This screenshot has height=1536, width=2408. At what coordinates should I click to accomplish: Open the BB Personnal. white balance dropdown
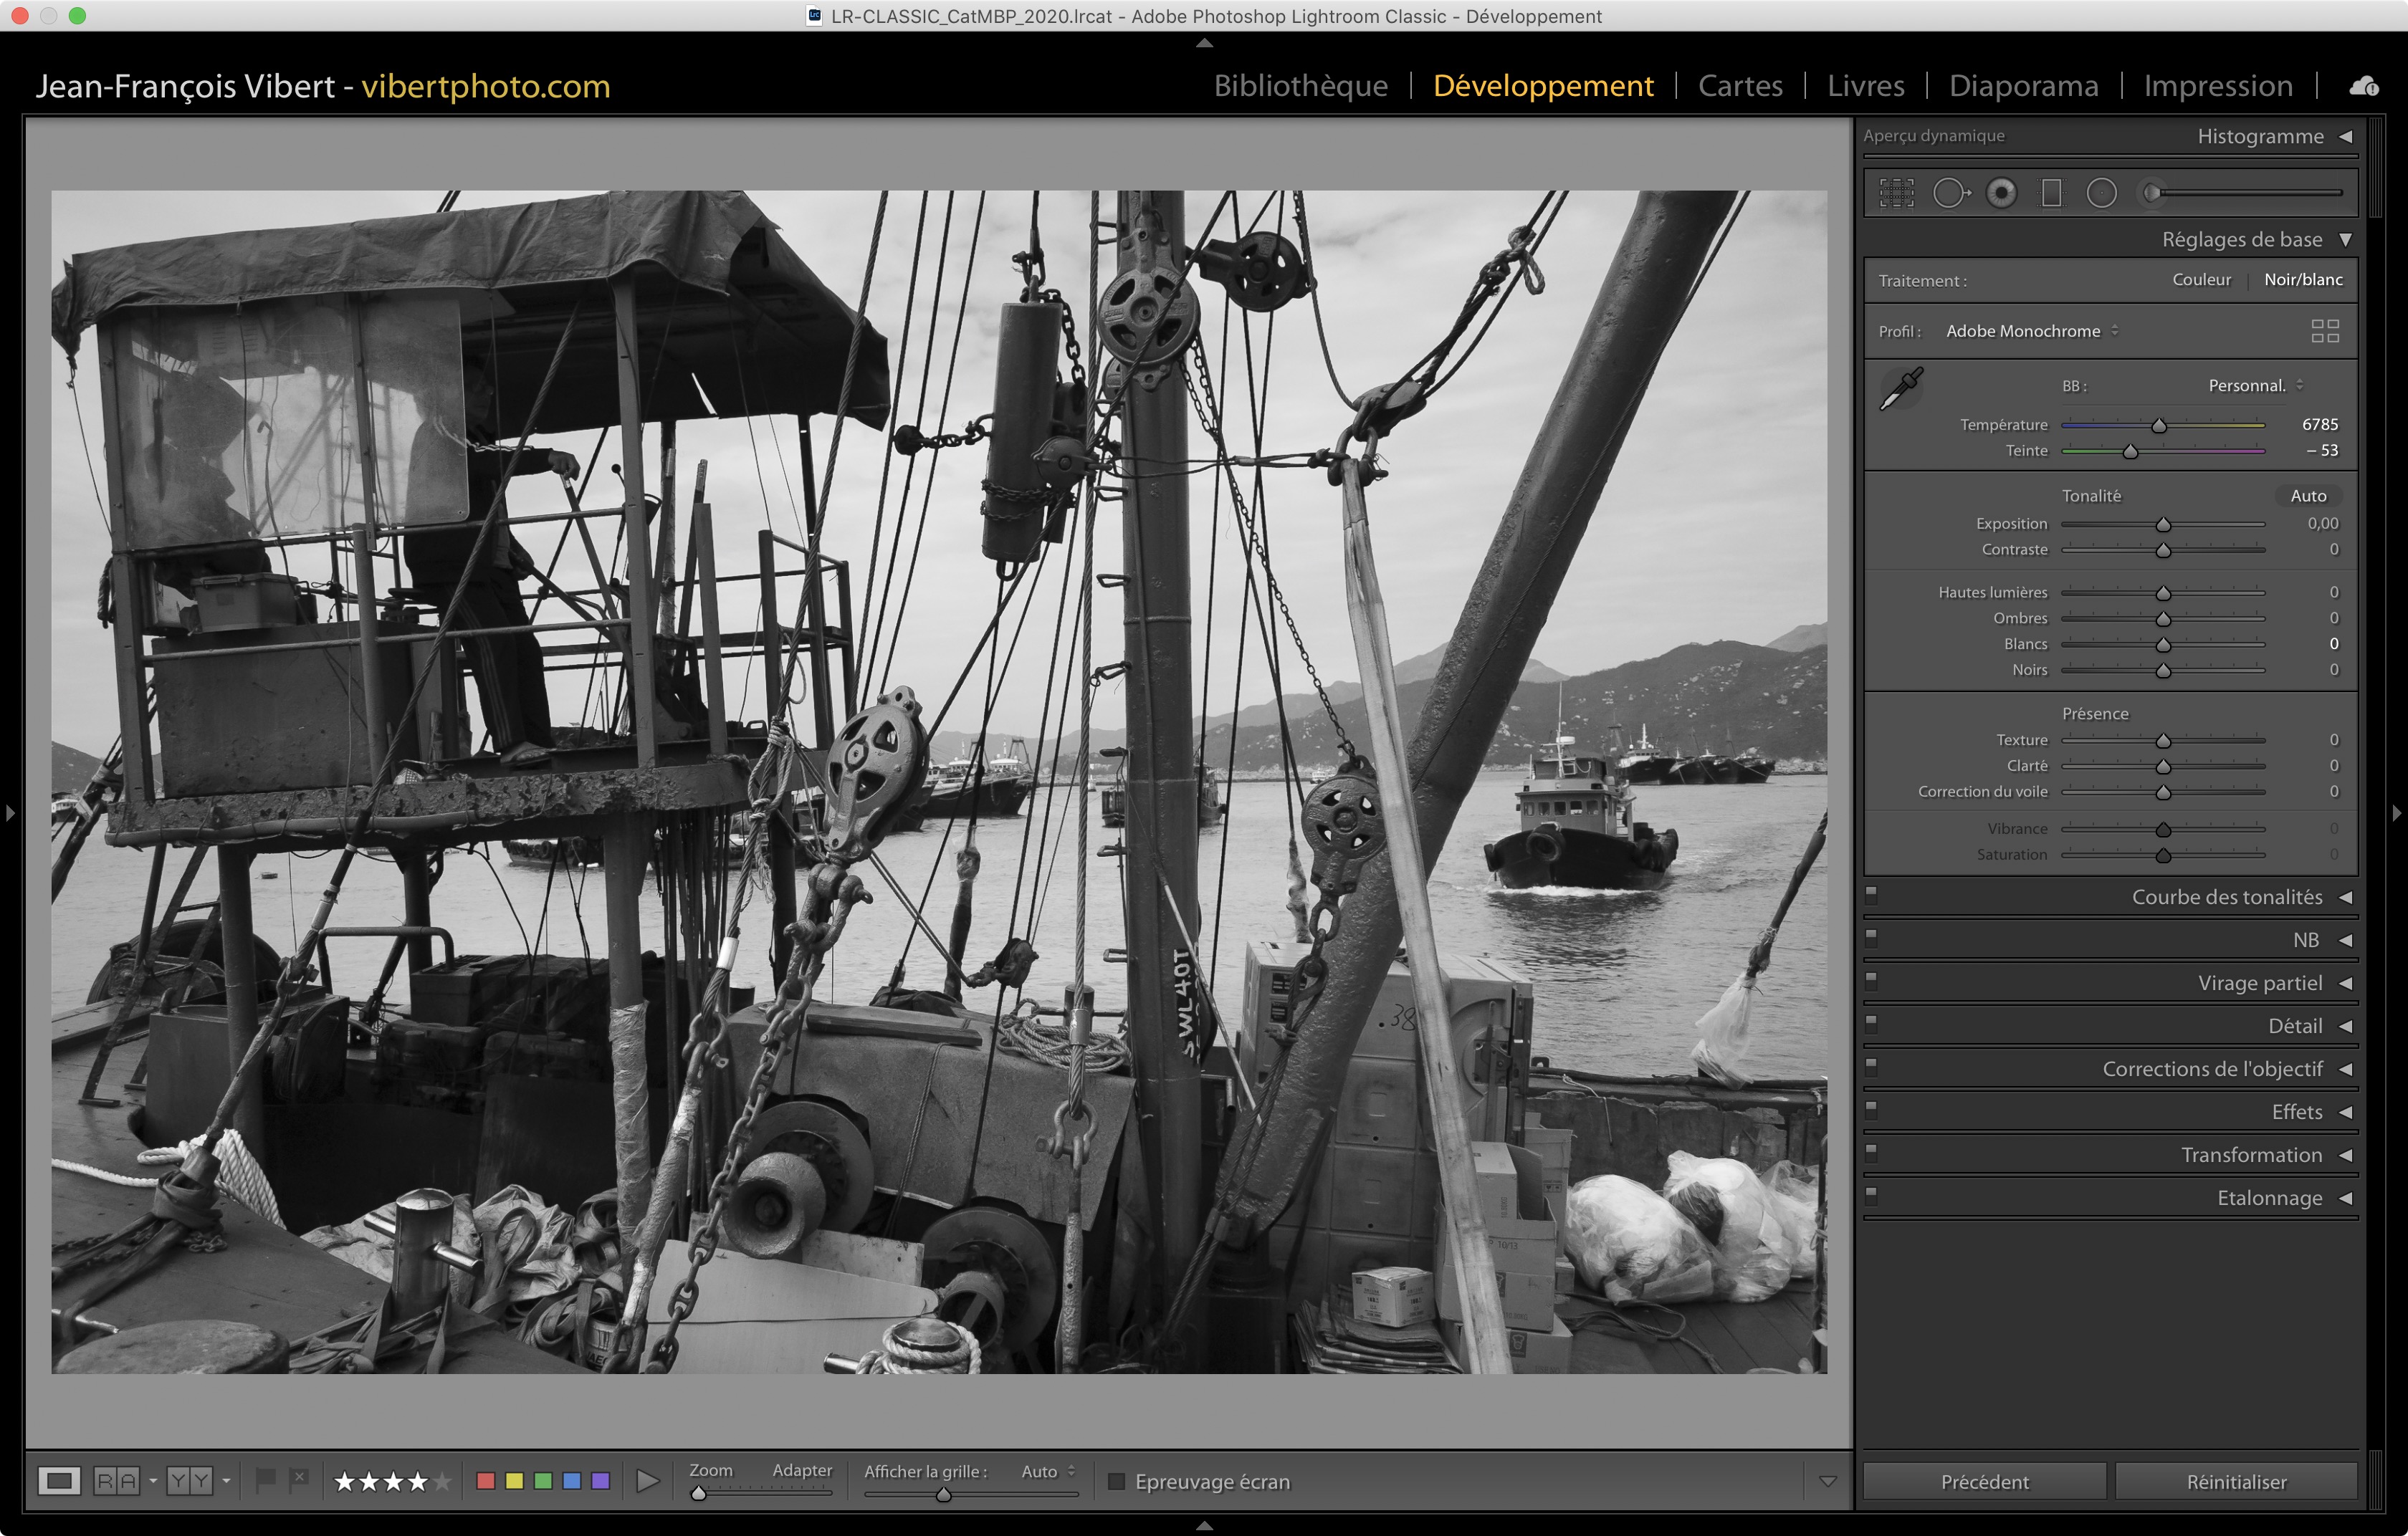[x=2254, y=385]
